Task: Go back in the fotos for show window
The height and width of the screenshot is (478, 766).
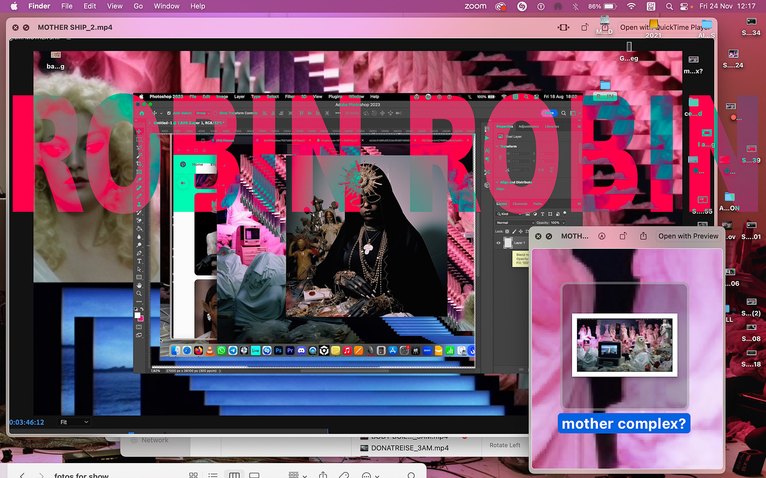Action: click(22, 475)
